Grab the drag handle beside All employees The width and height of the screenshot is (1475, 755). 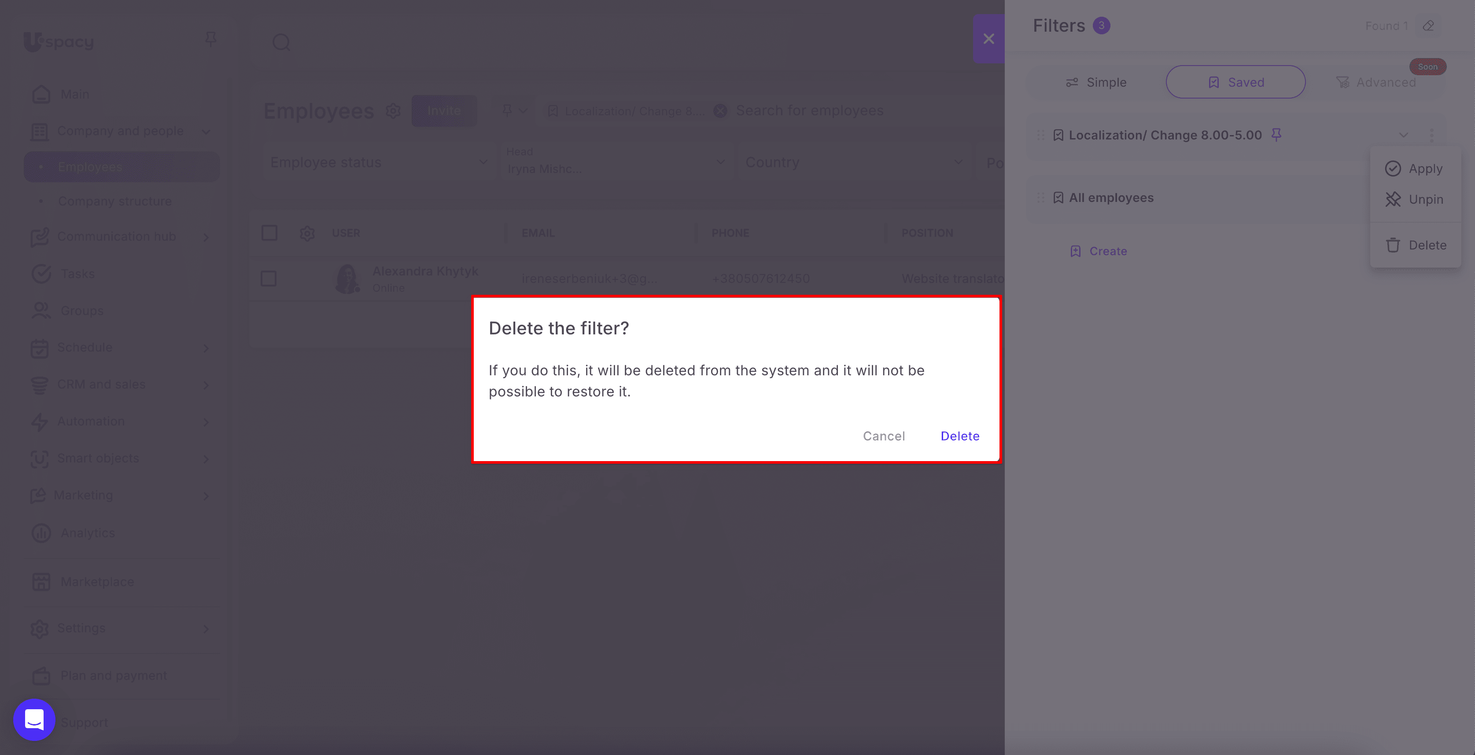(x=1040, y=198)
